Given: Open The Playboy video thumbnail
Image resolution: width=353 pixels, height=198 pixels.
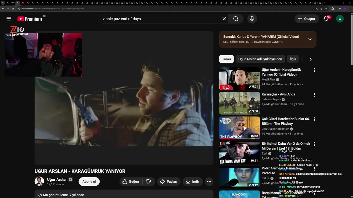Looking at the screenshot, I should (x=239, y=128).
